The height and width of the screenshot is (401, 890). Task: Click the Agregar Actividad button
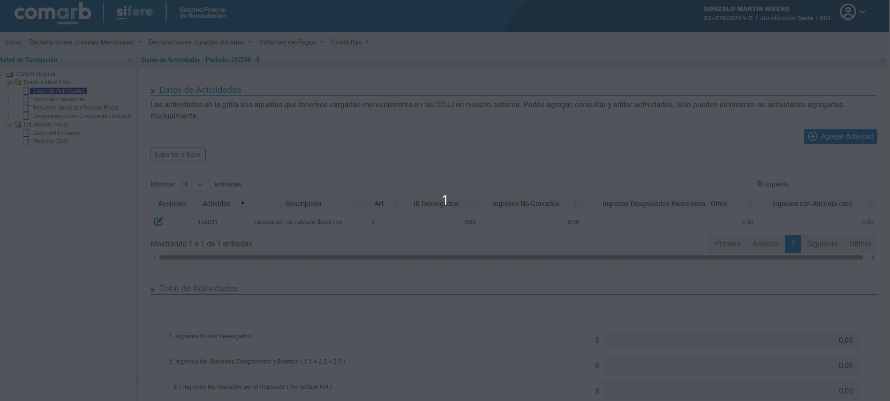[840, 136]
